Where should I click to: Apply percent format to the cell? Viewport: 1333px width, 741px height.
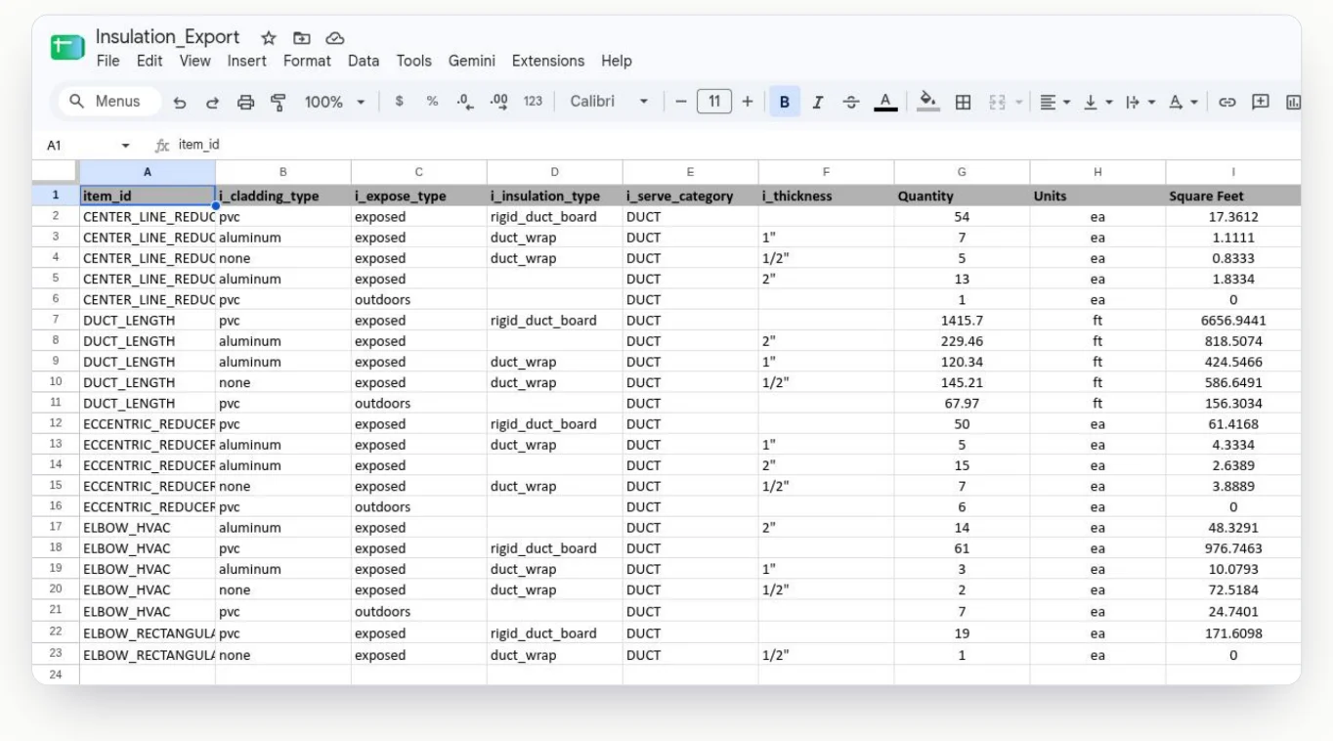coord(432,102)
